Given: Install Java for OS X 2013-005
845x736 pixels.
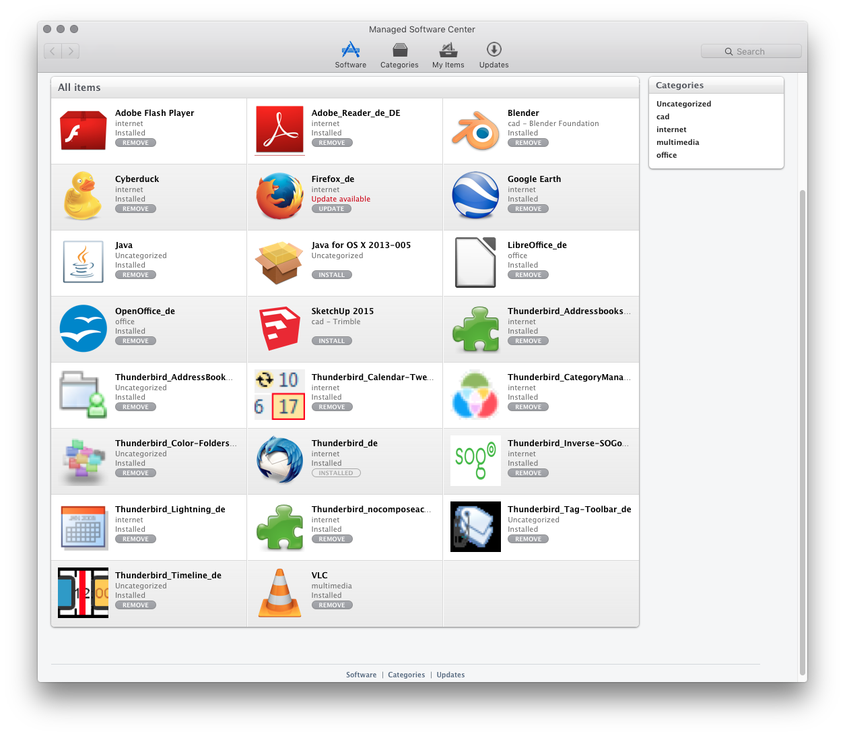Looking at the screenshot, I should coord(331,275).
